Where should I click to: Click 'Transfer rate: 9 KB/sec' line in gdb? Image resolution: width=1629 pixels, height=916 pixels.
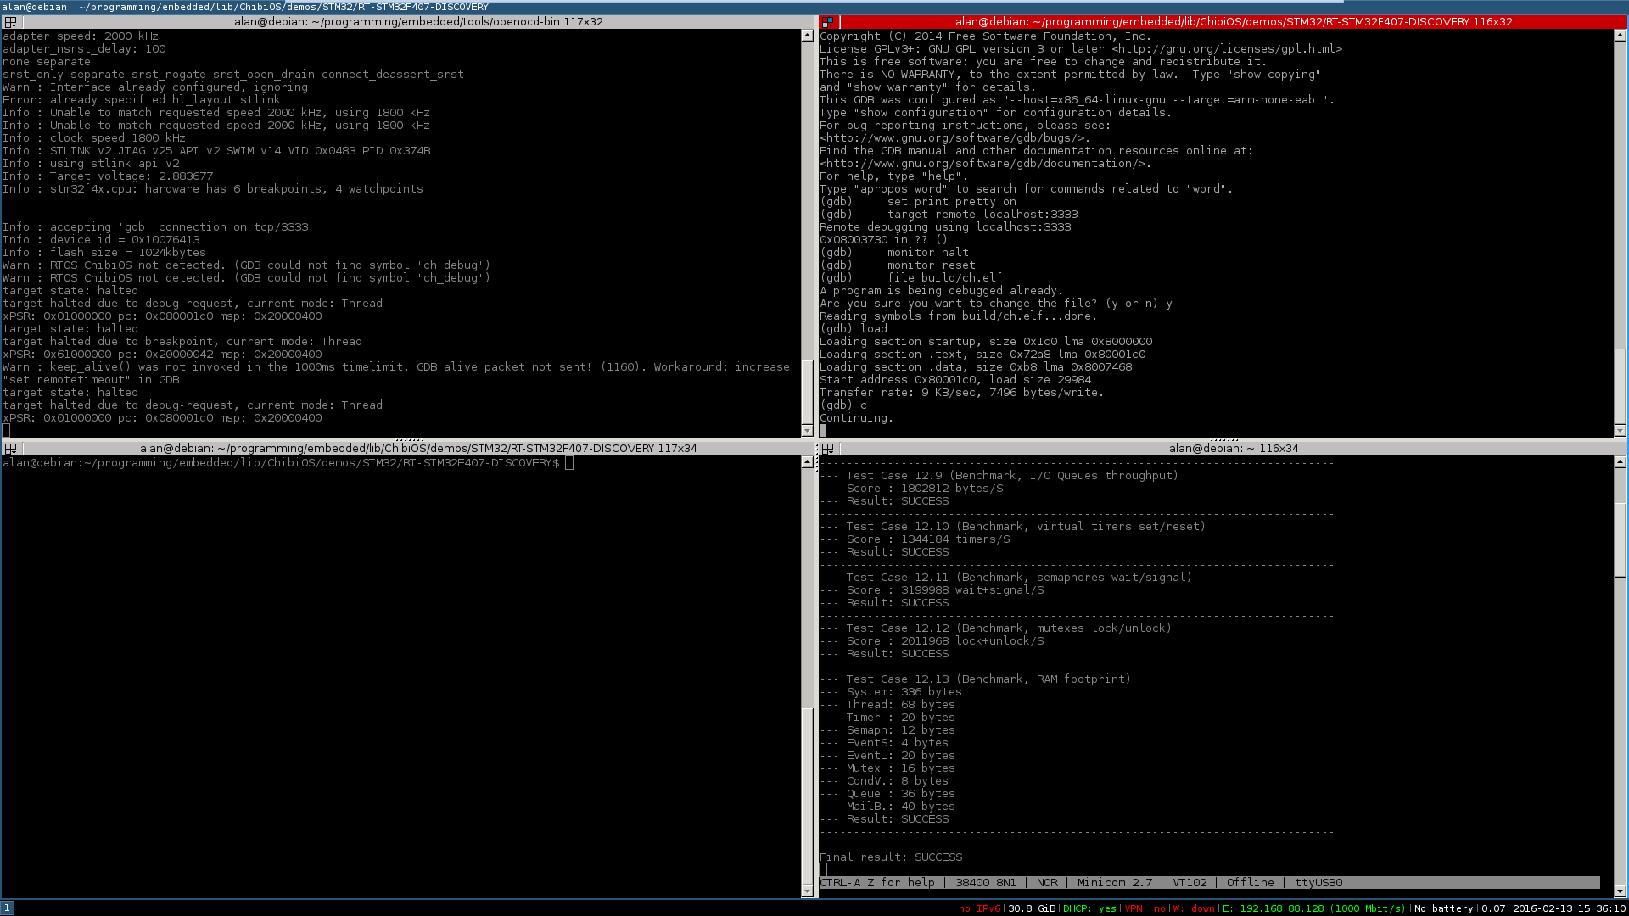click(962, 393)
